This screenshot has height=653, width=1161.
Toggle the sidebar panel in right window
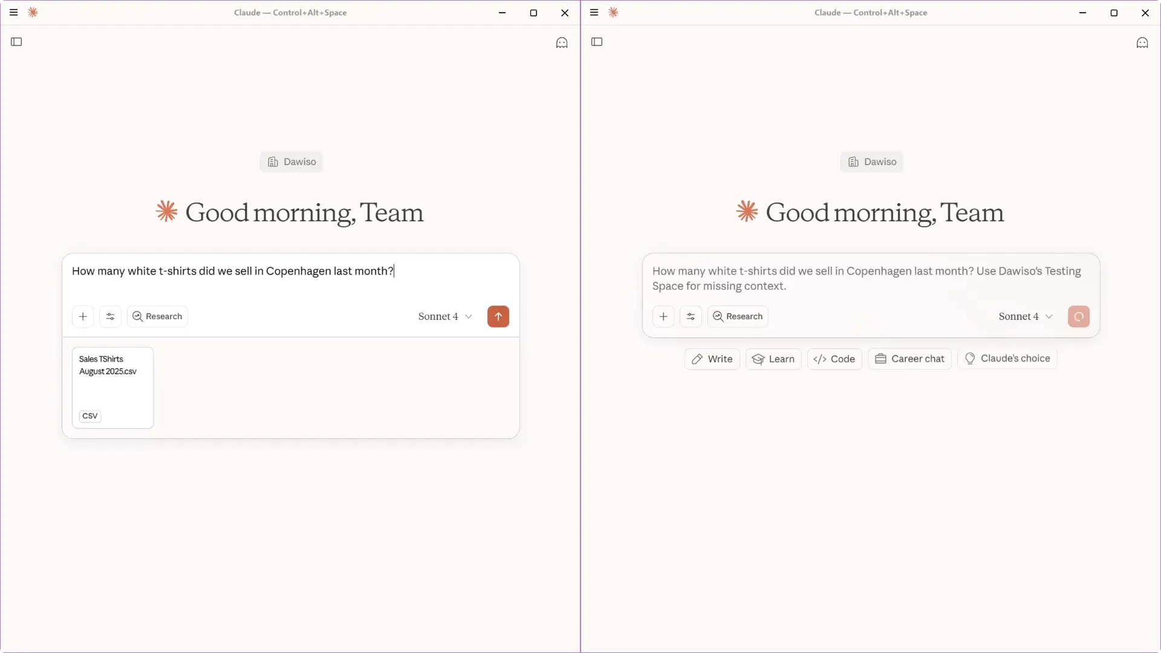pyautogui.click(x=597, y=42)
